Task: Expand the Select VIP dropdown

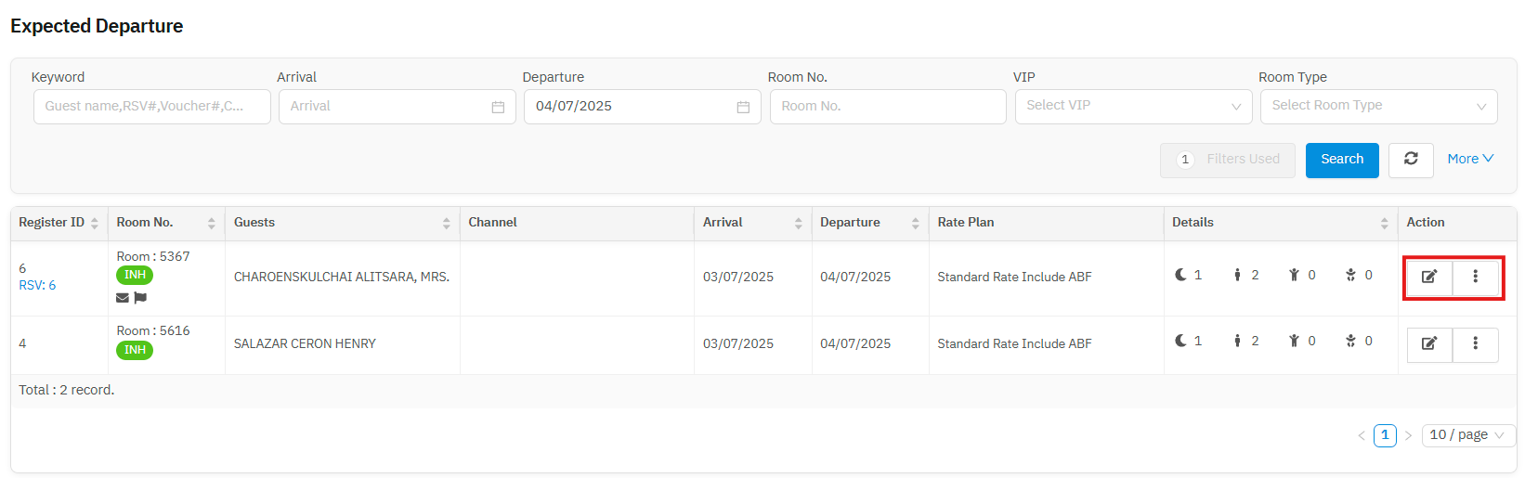Action: click(1133, 106)
